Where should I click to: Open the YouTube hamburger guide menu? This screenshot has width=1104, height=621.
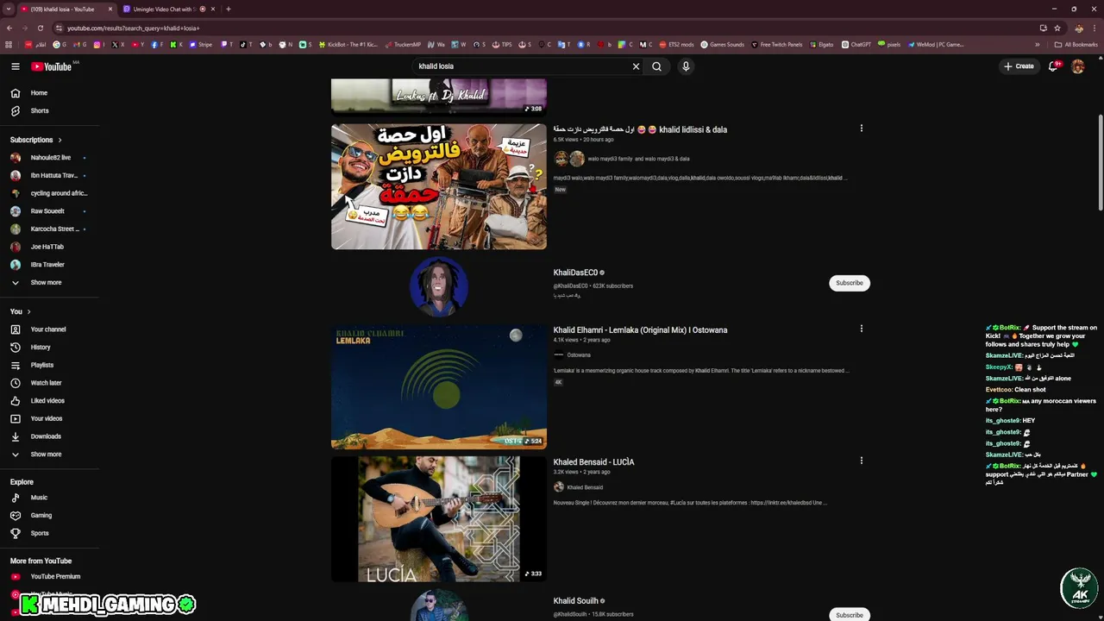(x=16, y=66)
